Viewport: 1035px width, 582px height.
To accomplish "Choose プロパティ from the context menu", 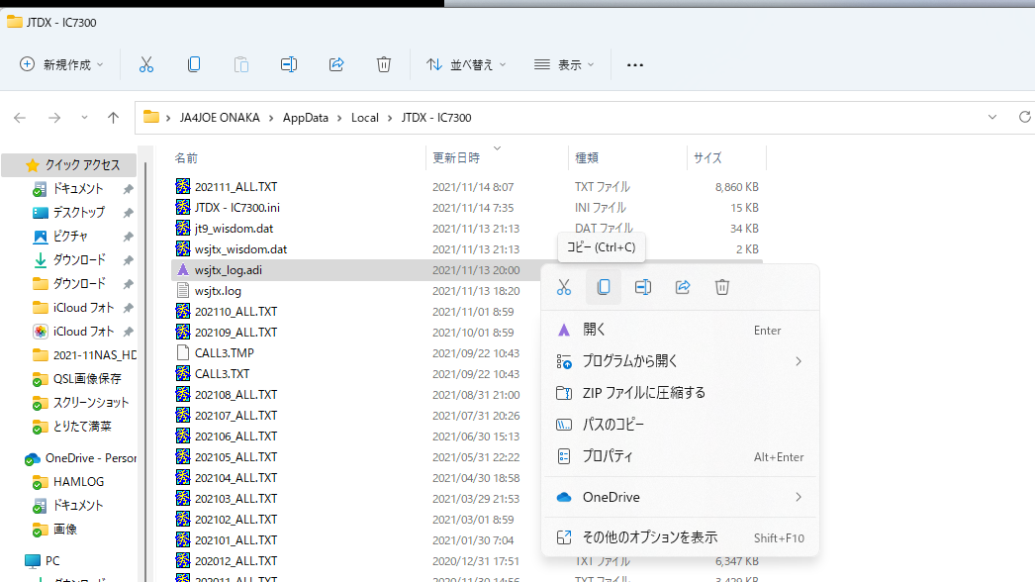I will (x=679, y=456).
